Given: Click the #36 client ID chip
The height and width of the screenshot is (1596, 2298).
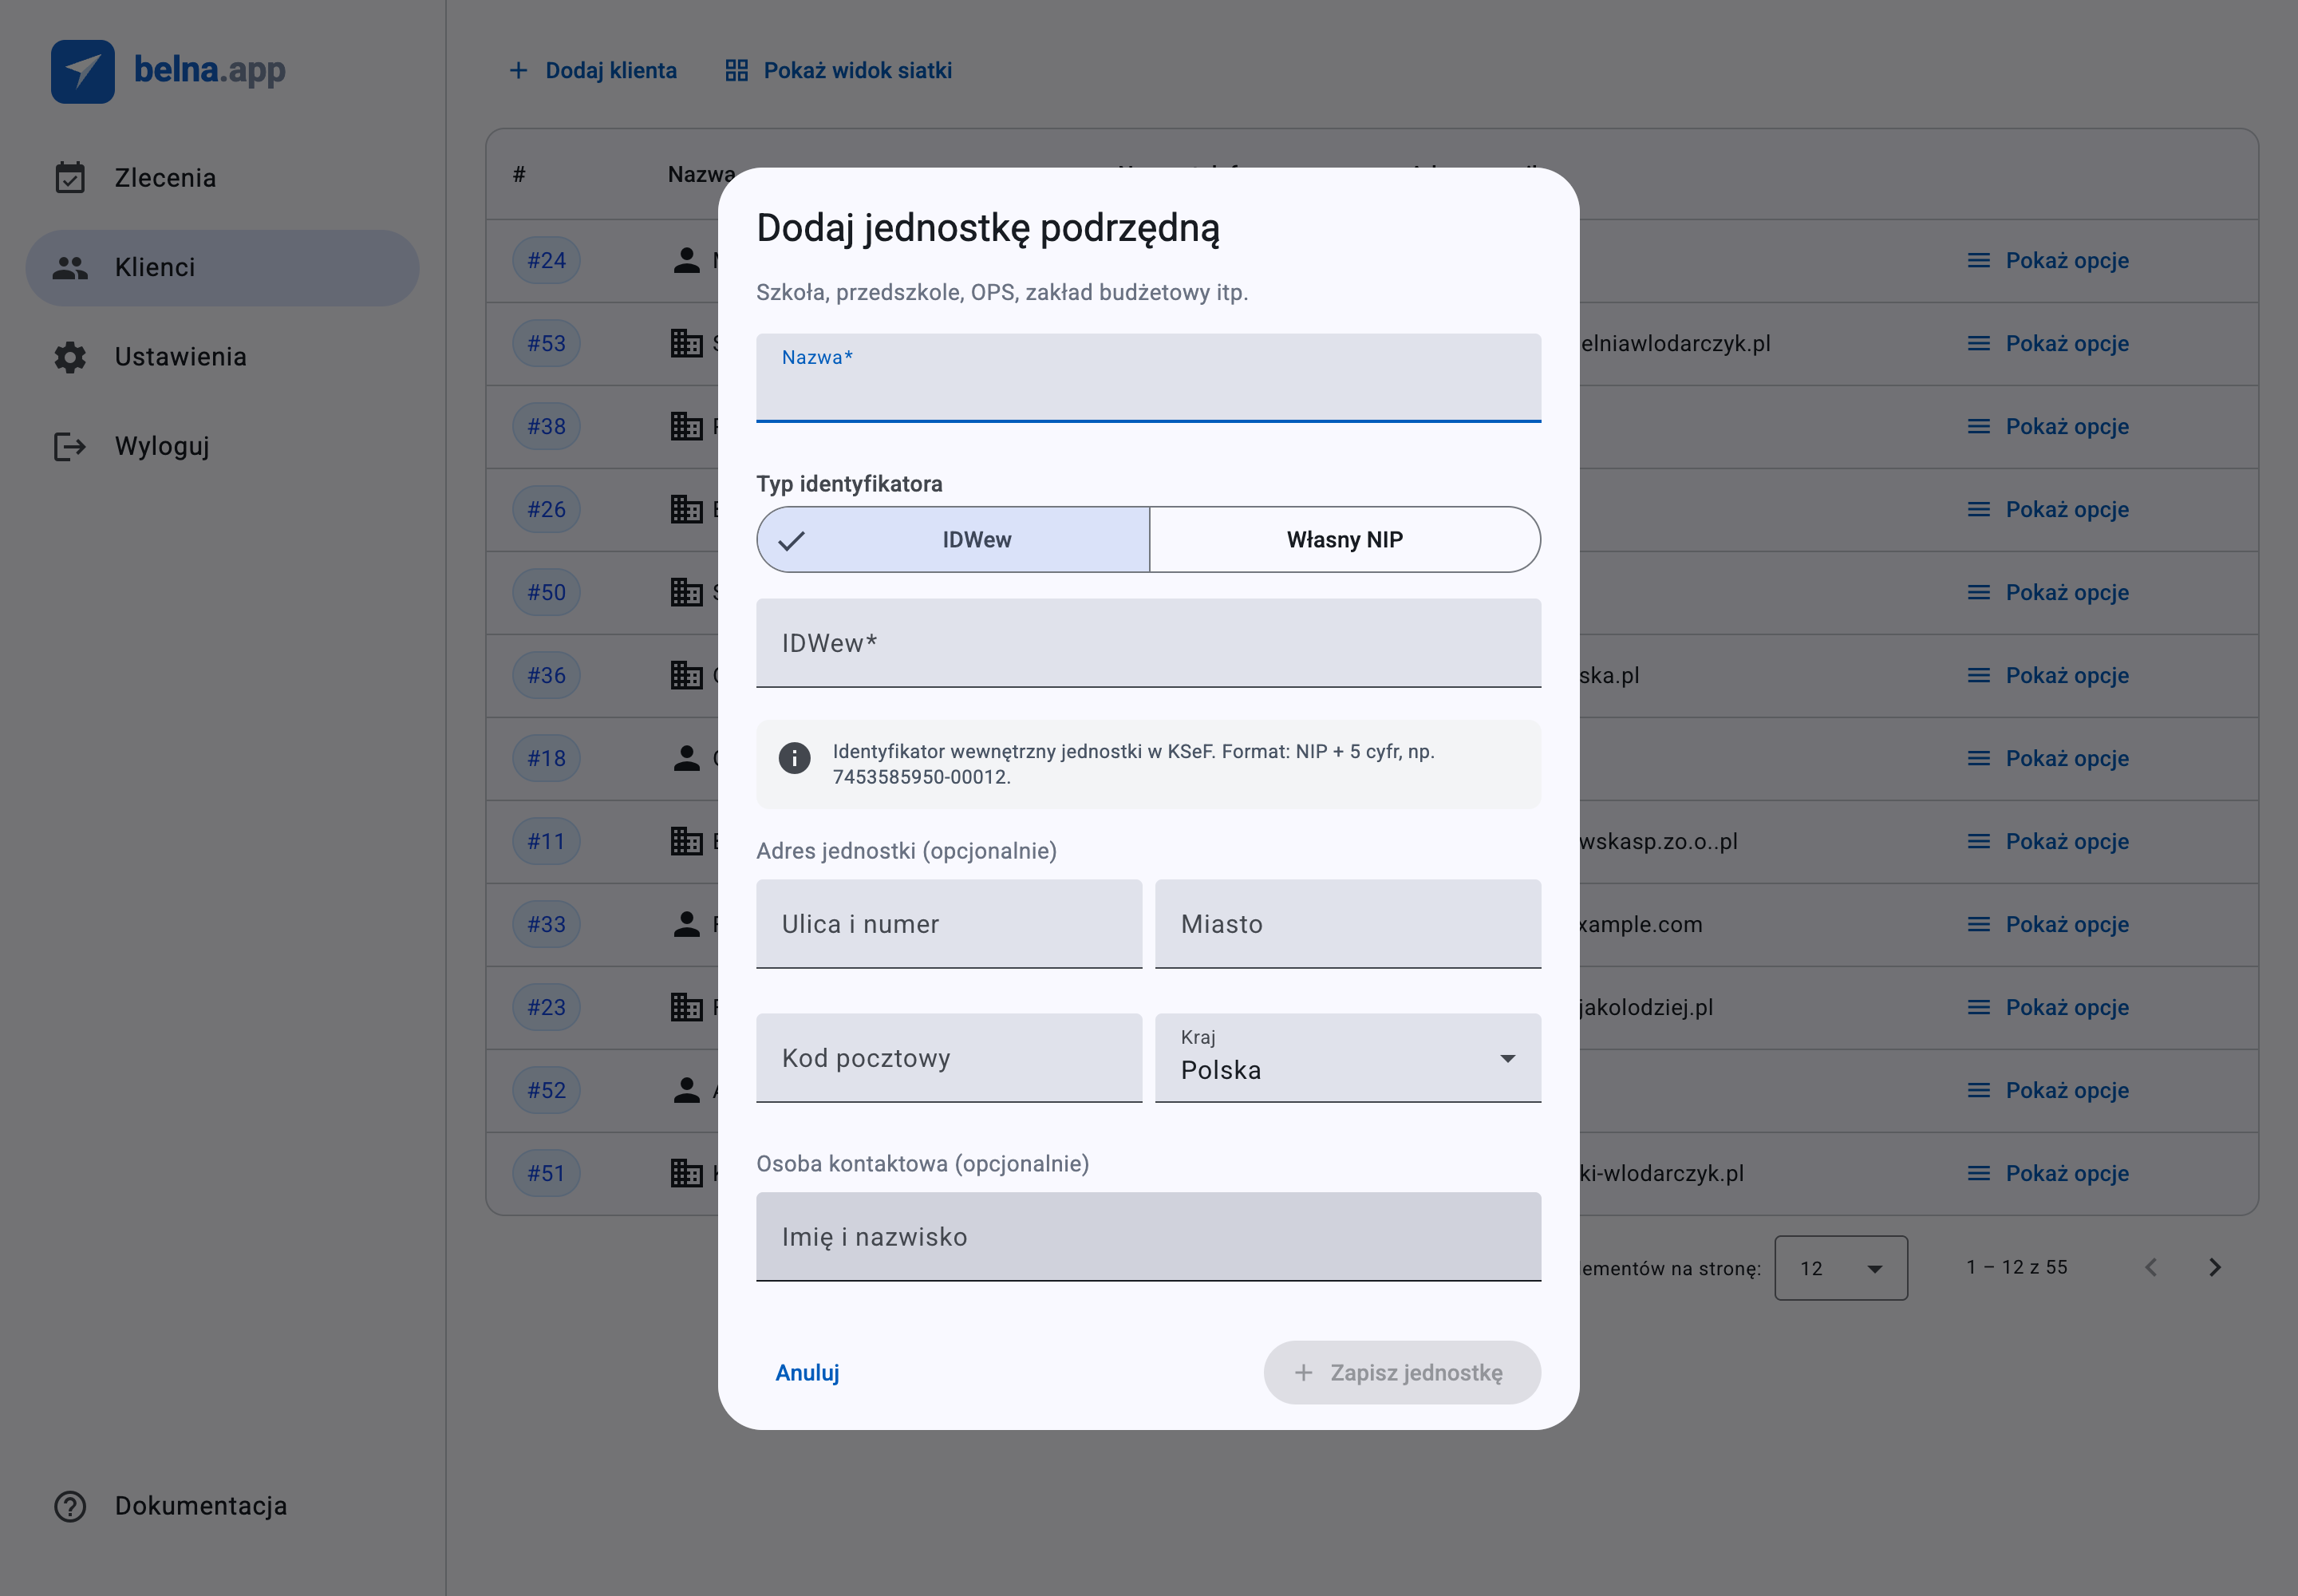Looking at the screenshot, I should (547, 676).
